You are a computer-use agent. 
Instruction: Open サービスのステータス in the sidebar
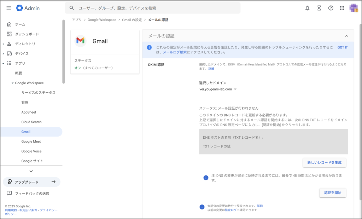click(x=38, y=93)
